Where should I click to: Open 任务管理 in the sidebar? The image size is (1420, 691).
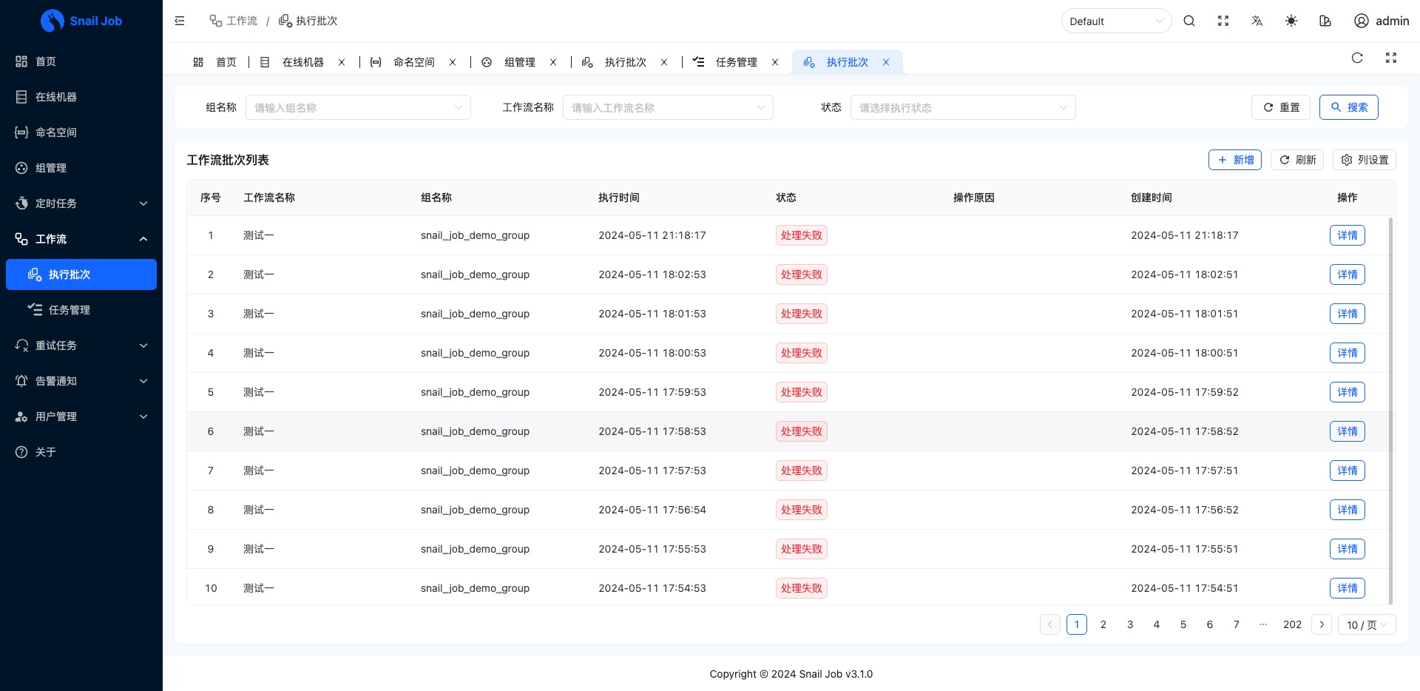click(70, 310)
